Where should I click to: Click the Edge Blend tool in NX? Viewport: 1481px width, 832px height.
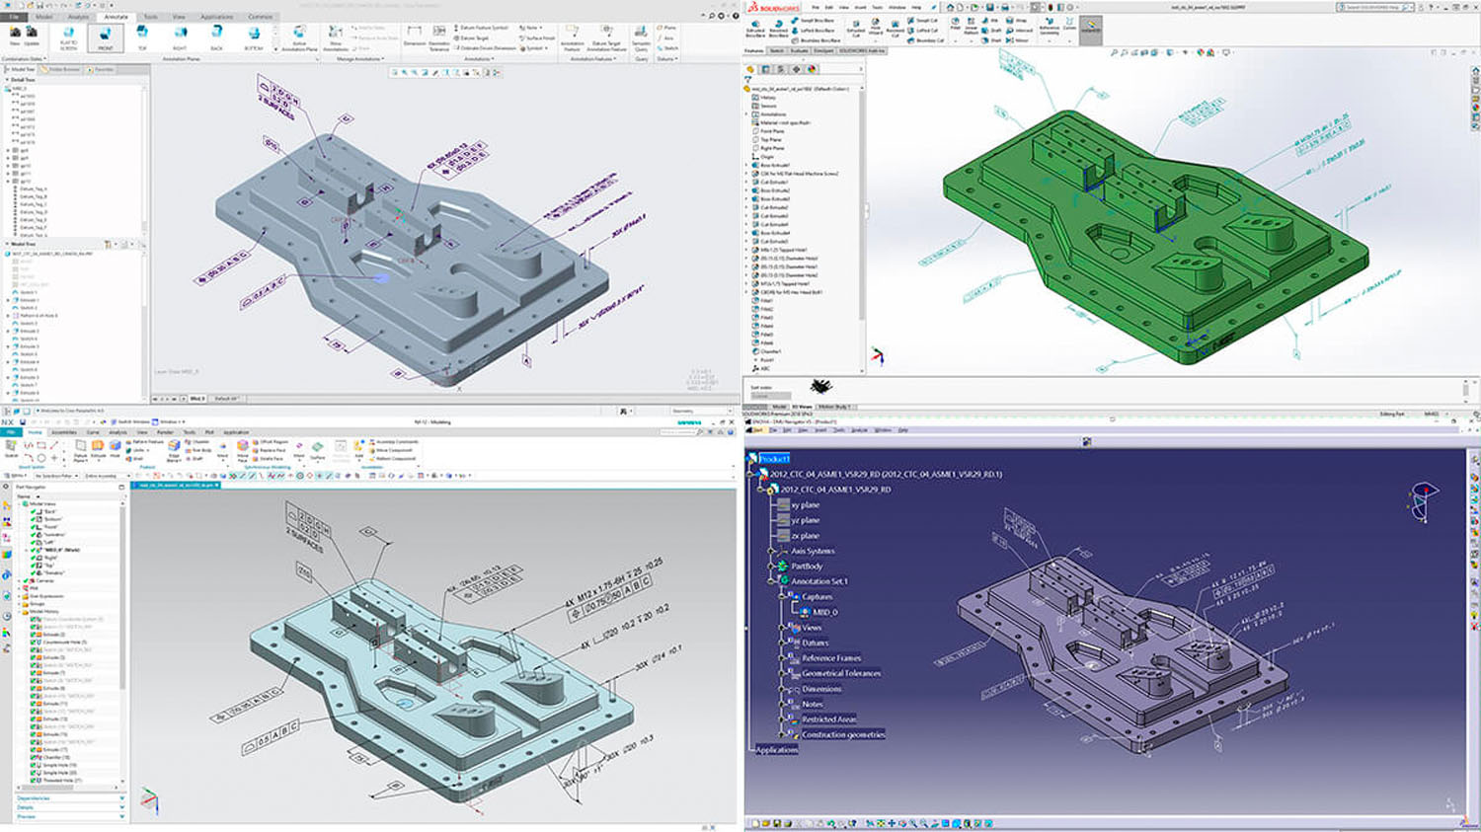174,452
